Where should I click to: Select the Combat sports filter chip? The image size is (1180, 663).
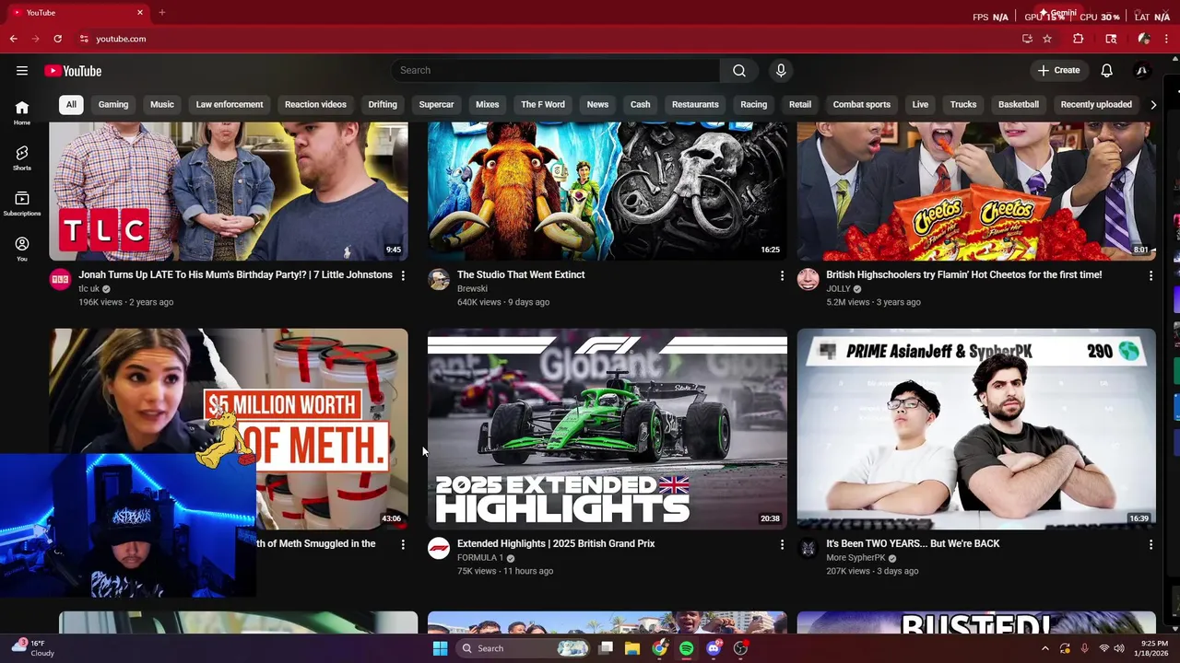[x=862, y=105]
